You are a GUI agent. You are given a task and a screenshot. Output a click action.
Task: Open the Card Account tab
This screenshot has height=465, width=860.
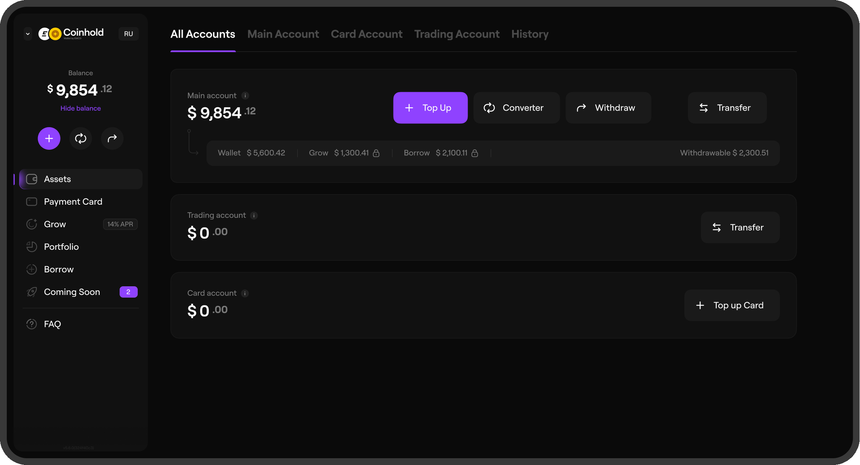pyautogui.click(x=366, y=34)
